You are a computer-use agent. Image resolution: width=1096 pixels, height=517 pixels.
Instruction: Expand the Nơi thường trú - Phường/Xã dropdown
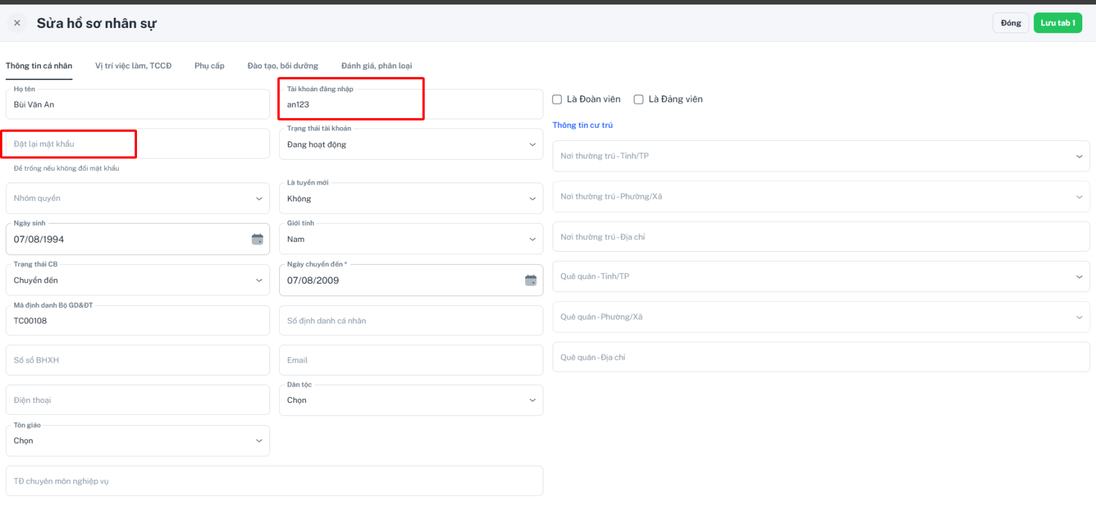(x=821, y=196)
